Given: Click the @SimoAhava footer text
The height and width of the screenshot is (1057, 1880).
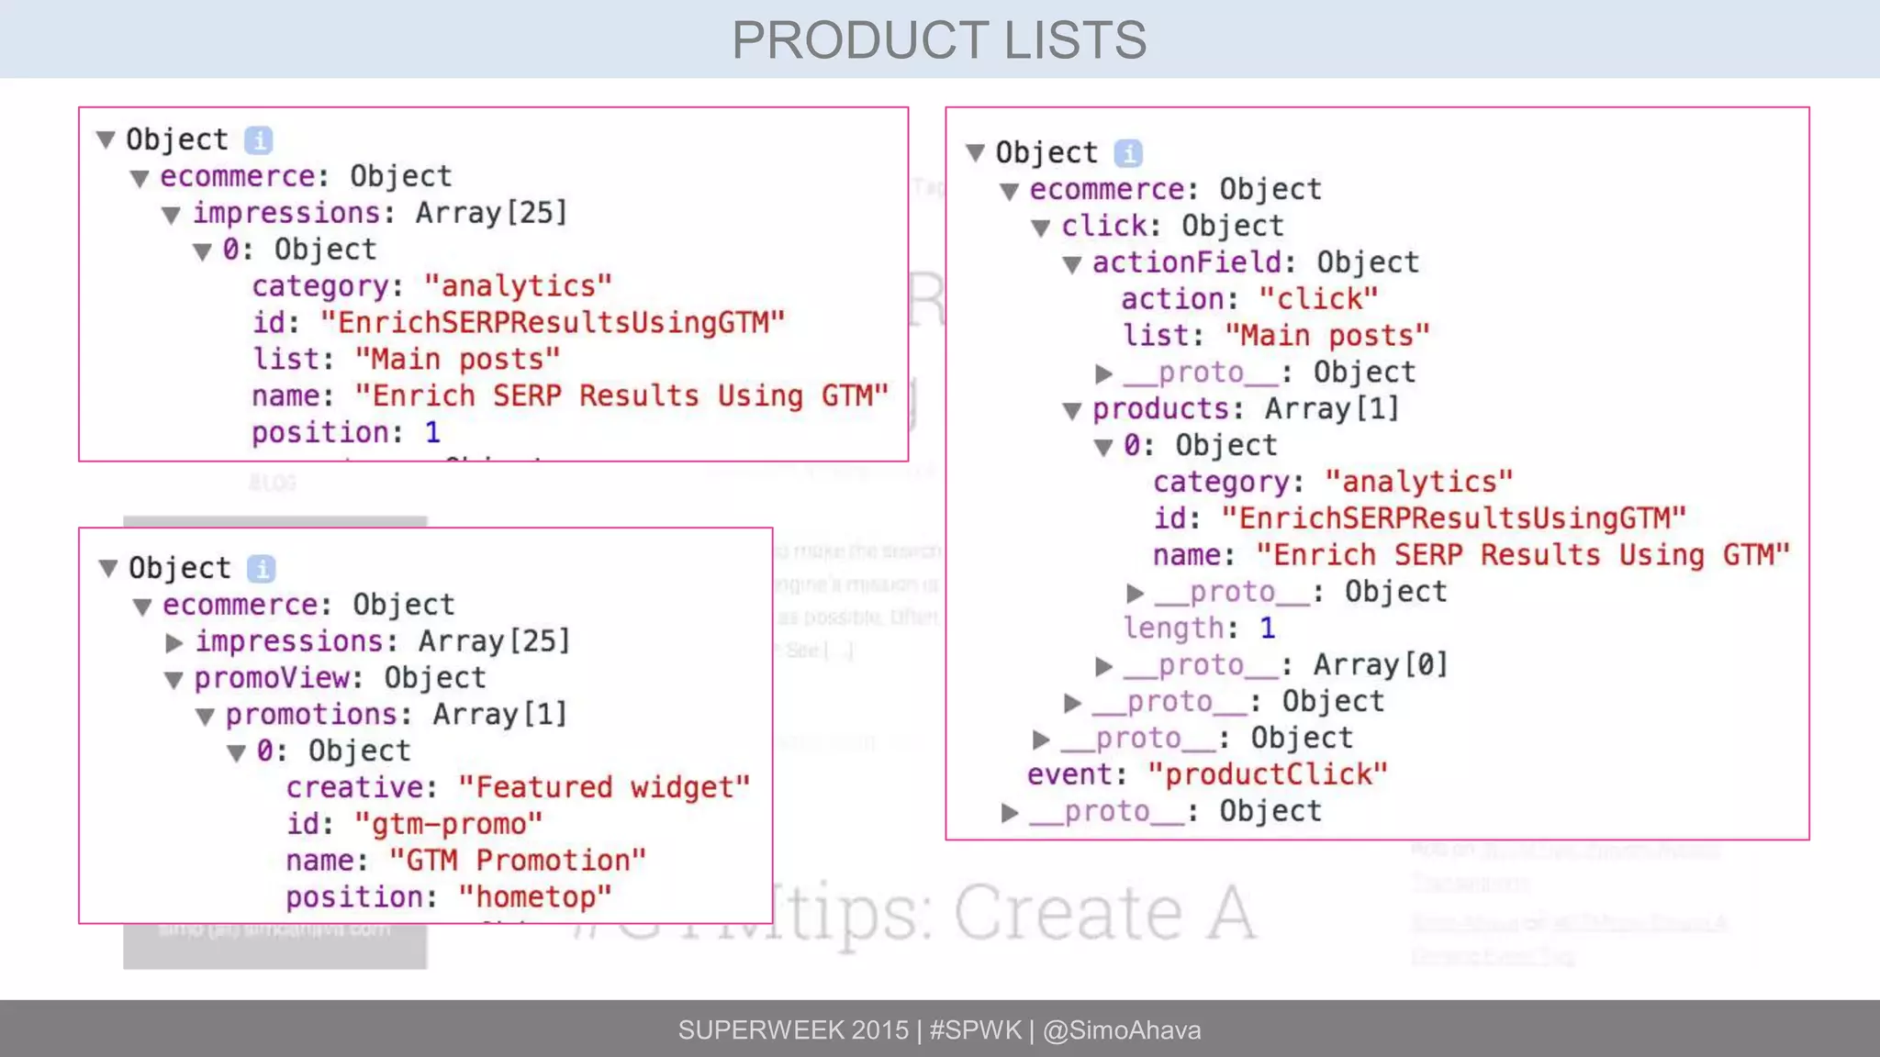Looking at the screenshot, I should [x=1121, y=1030].
